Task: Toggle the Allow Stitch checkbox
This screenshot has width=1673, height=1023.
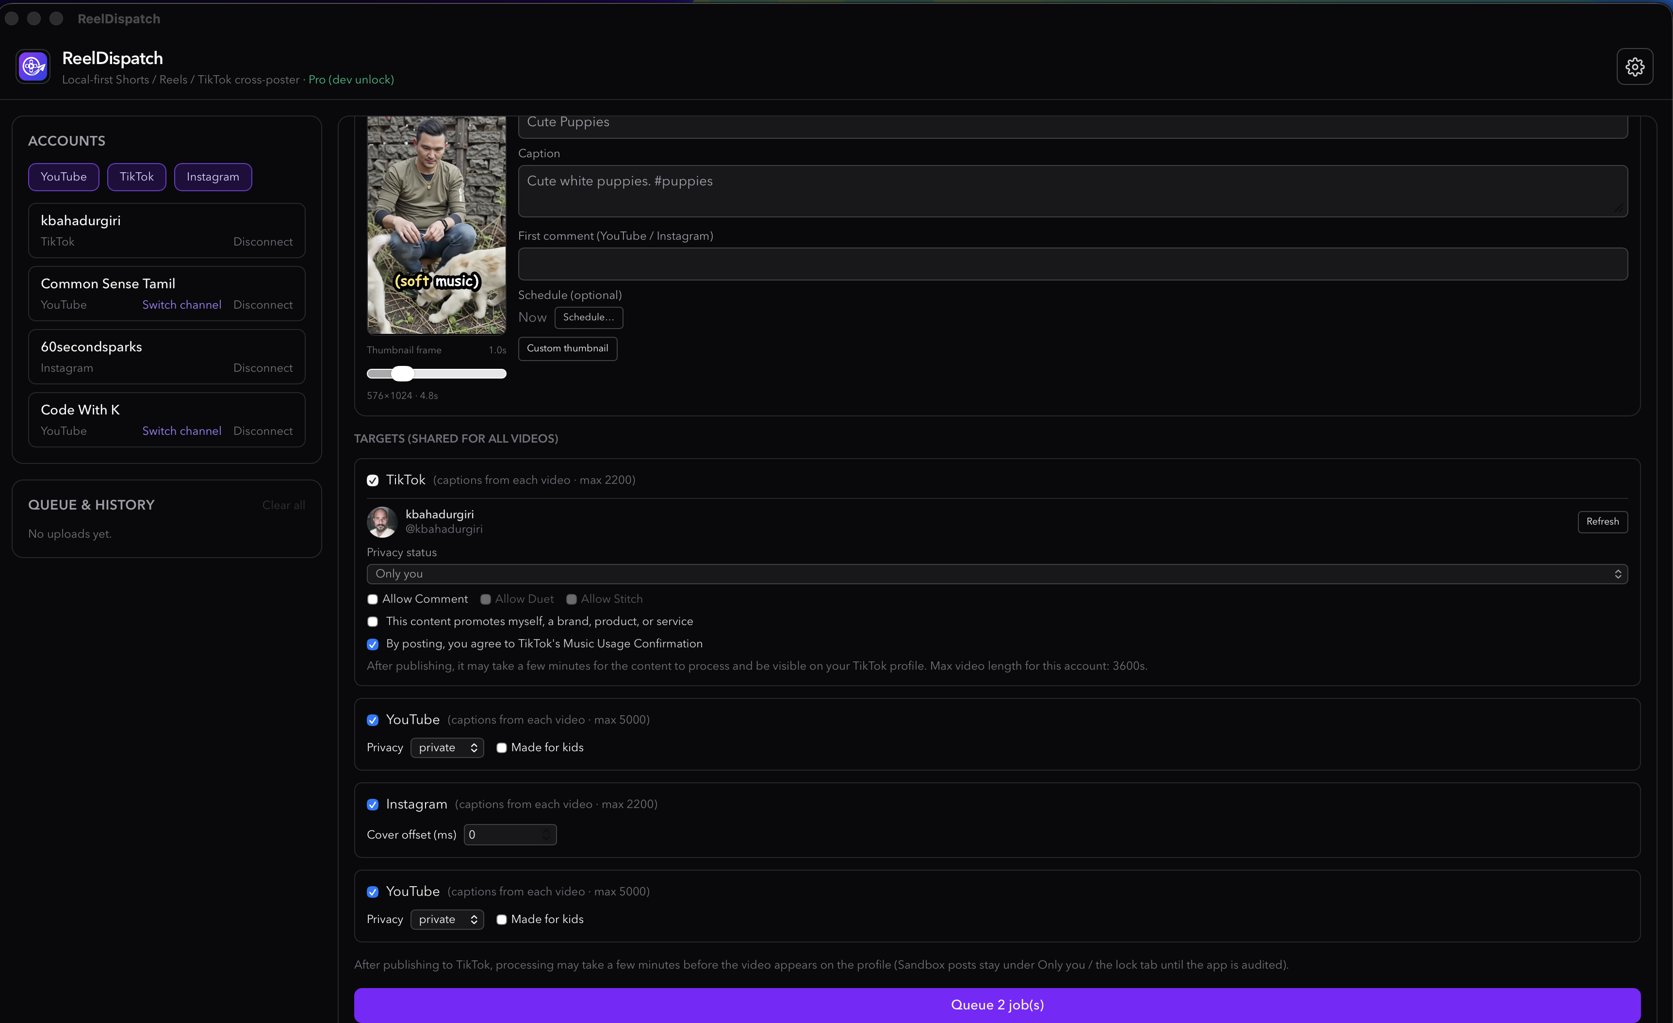Action: [x=572, y=599]
